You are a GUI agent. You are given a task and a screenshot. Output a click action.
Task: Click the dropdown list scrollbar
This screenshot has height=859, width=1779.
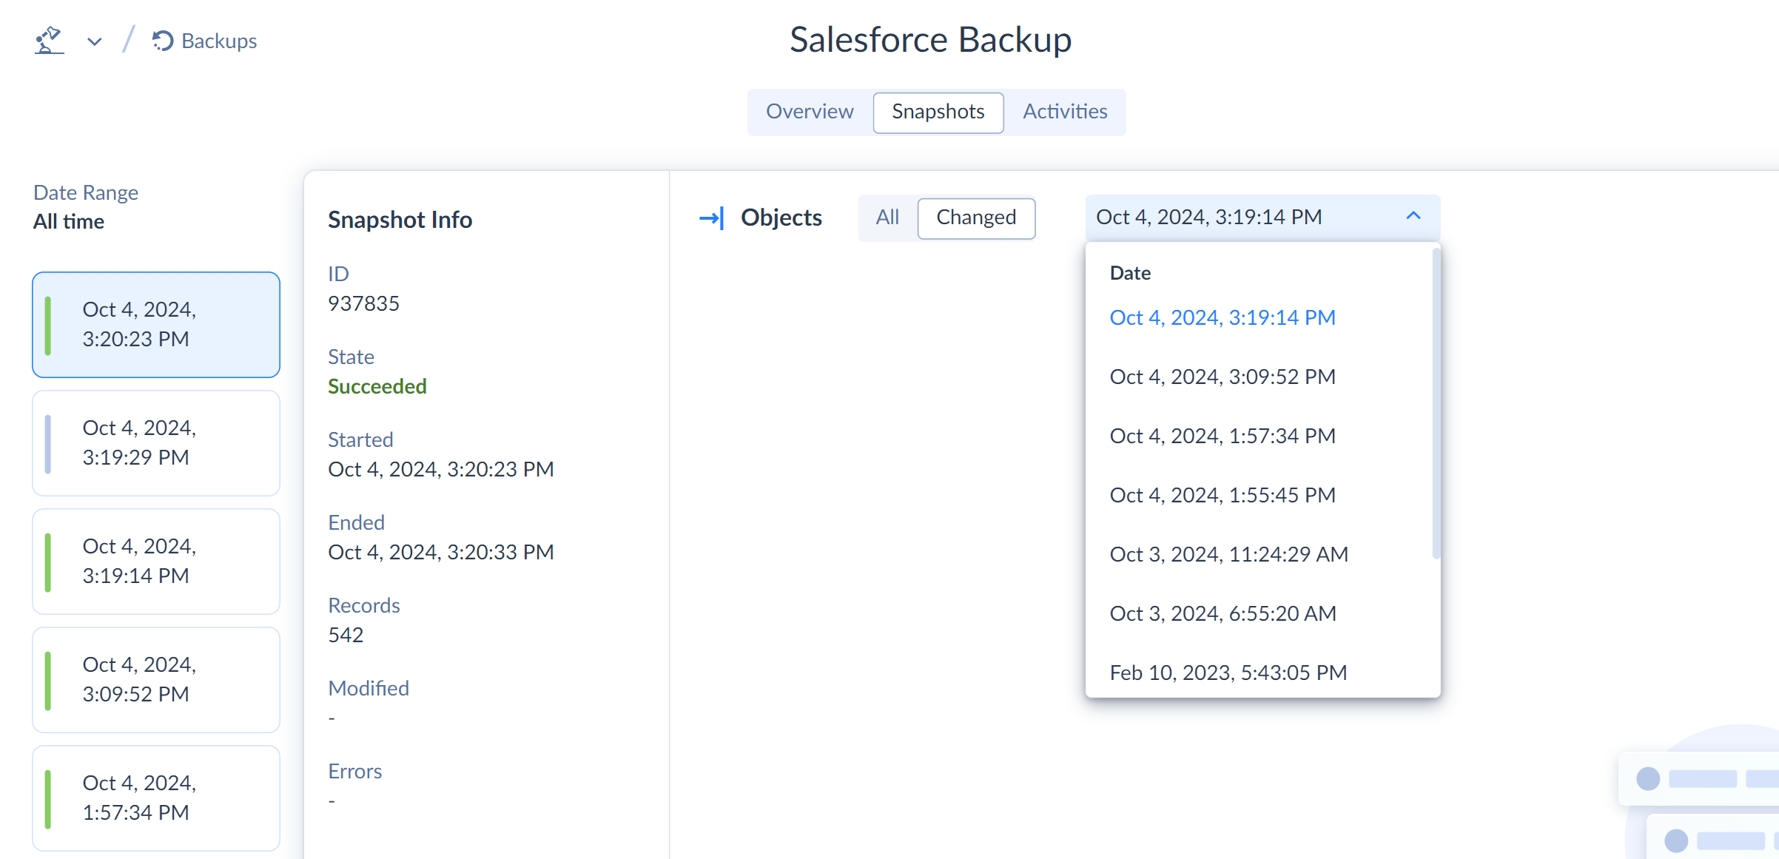[x=1436, y=404]
